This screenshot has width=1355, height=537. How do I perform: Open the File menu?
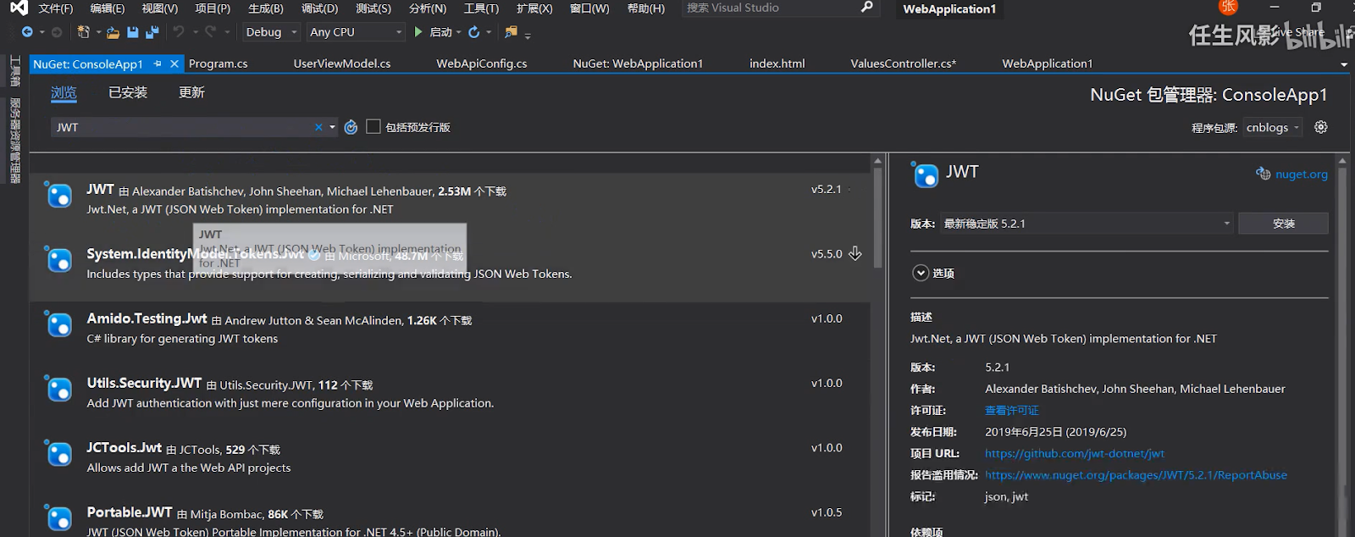tap(56, 8)
